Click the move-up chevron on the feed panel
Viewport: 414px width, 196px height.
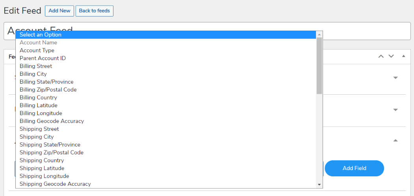click(x=381, y=56)
